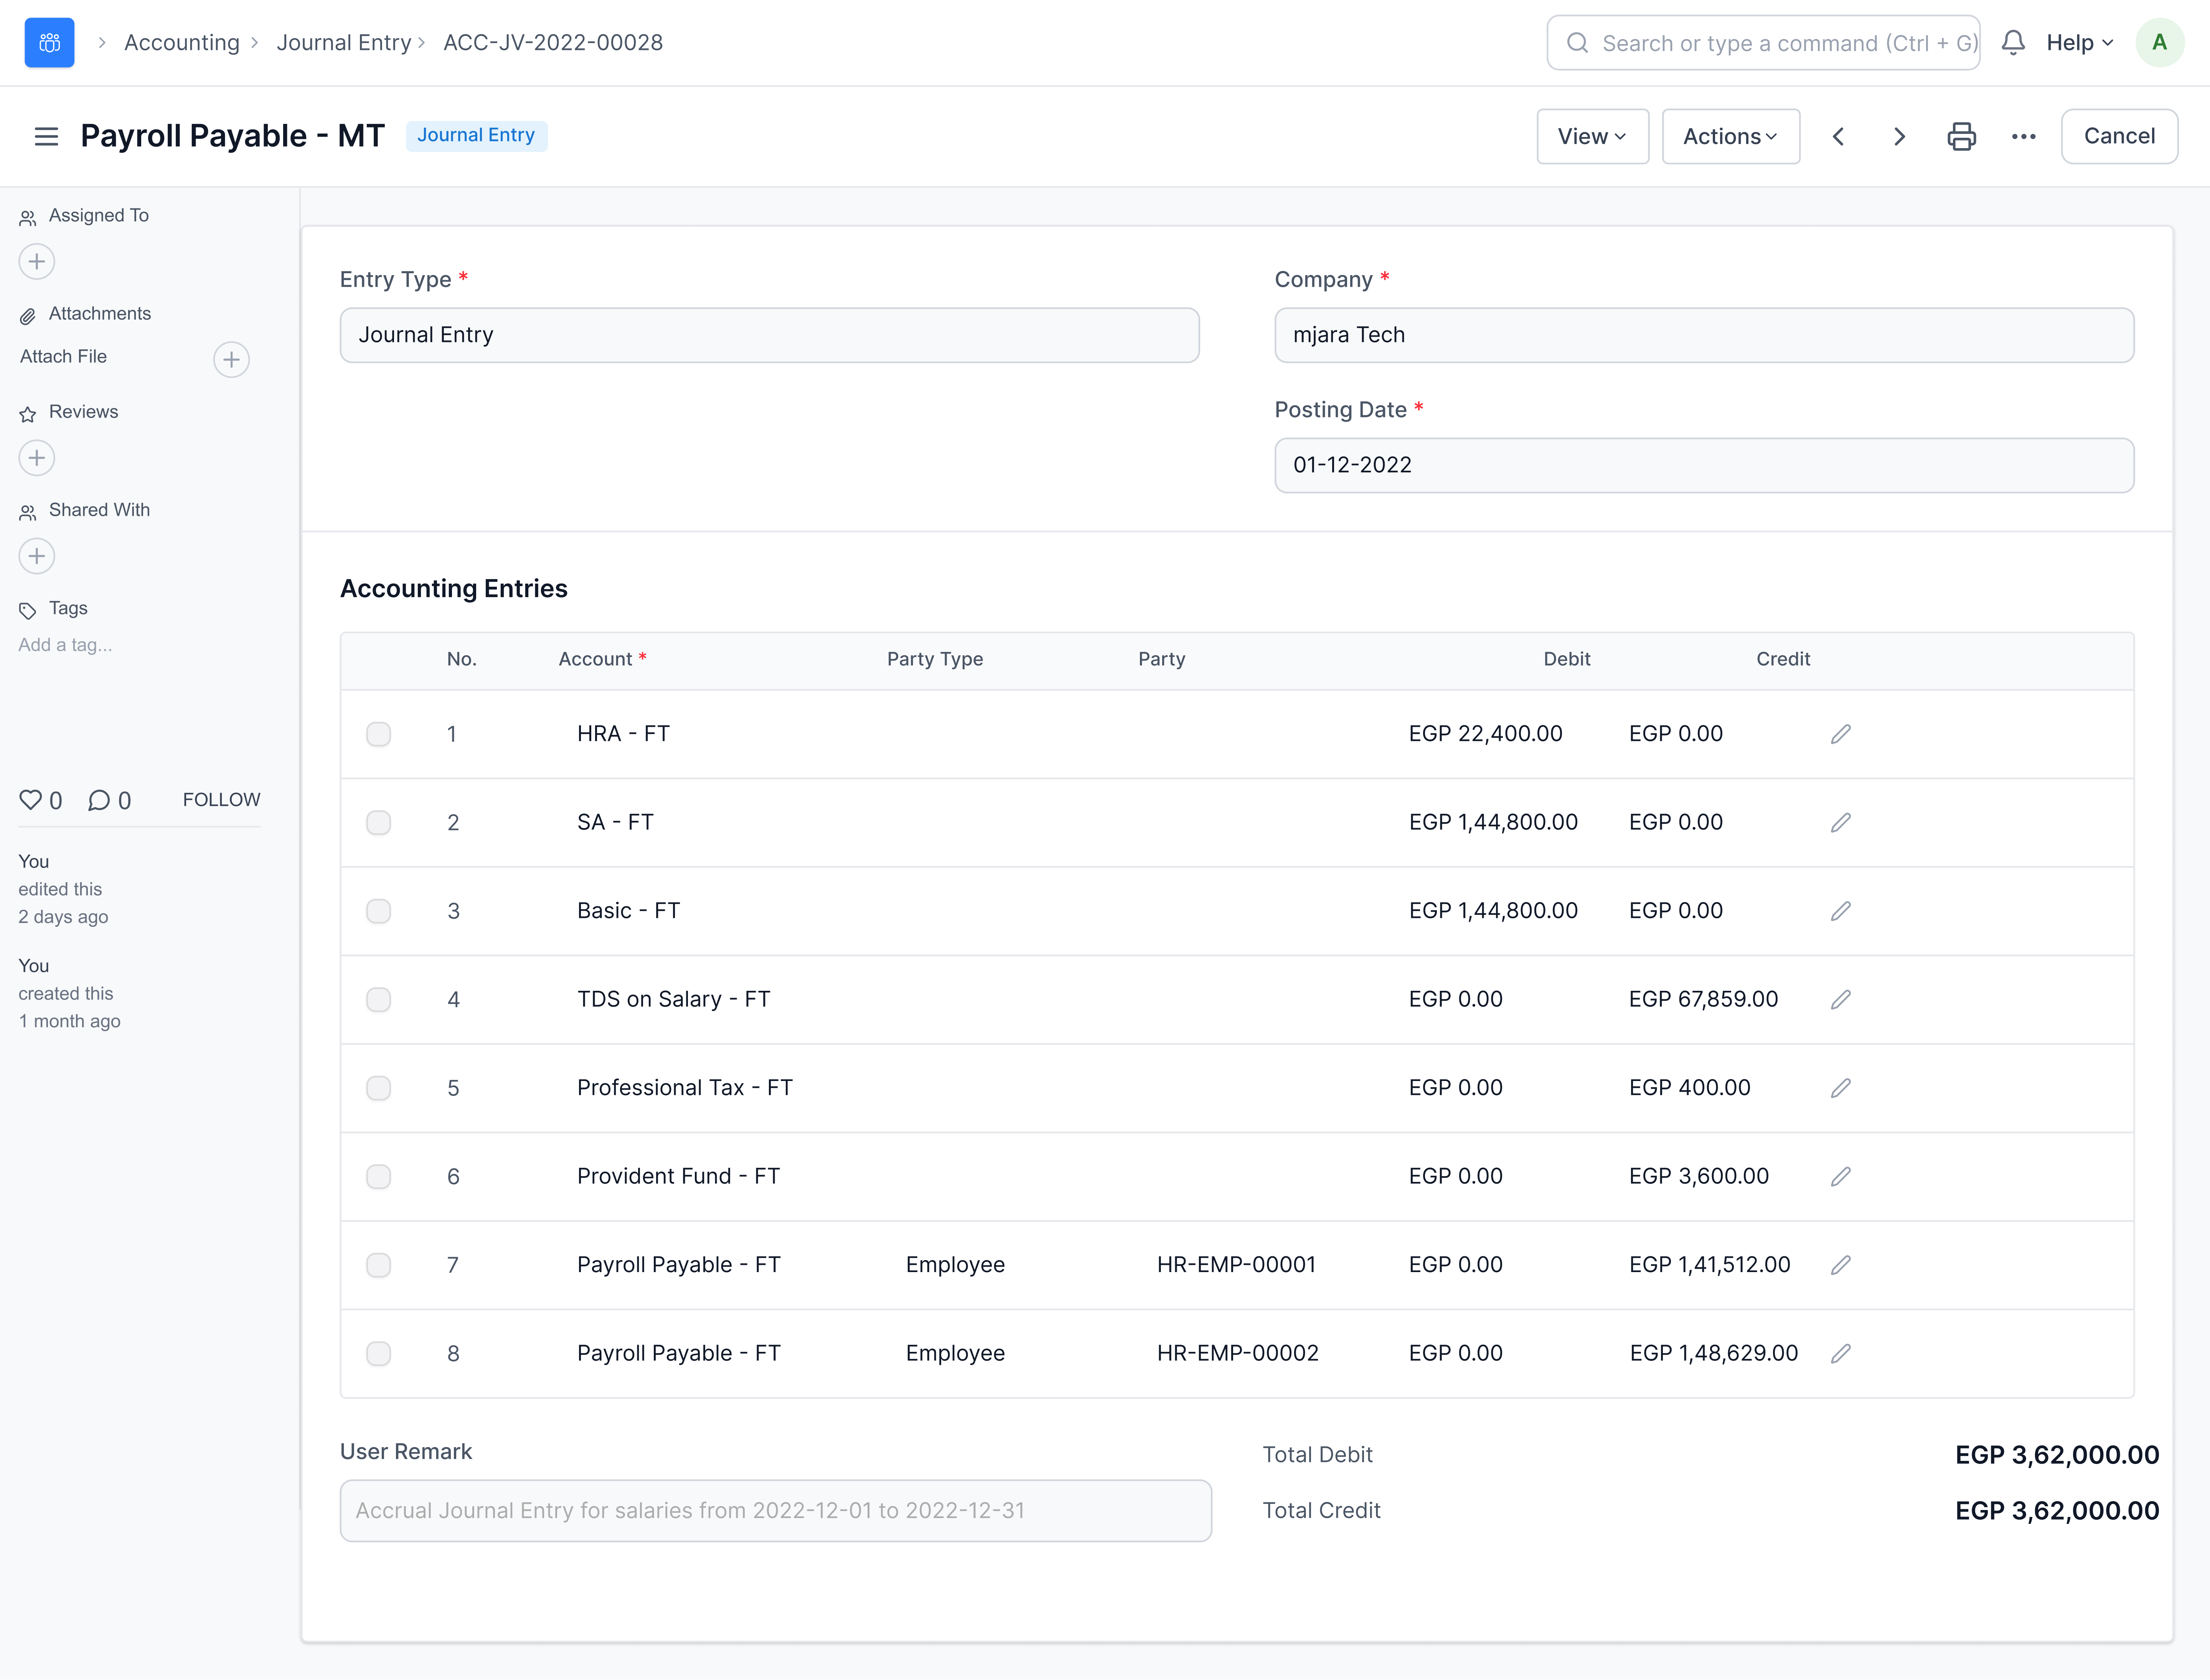Check row 7 Payroll Payable checkbox
Image resolution: width=2210 pixels, height=1680 pixels.
tap(378, 1265)
